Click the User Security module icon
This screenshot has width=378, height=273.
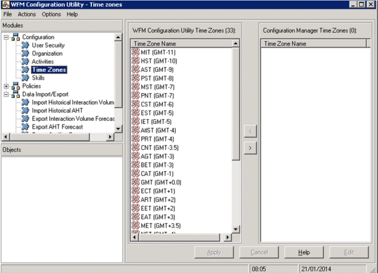click(x=25, y=45)
